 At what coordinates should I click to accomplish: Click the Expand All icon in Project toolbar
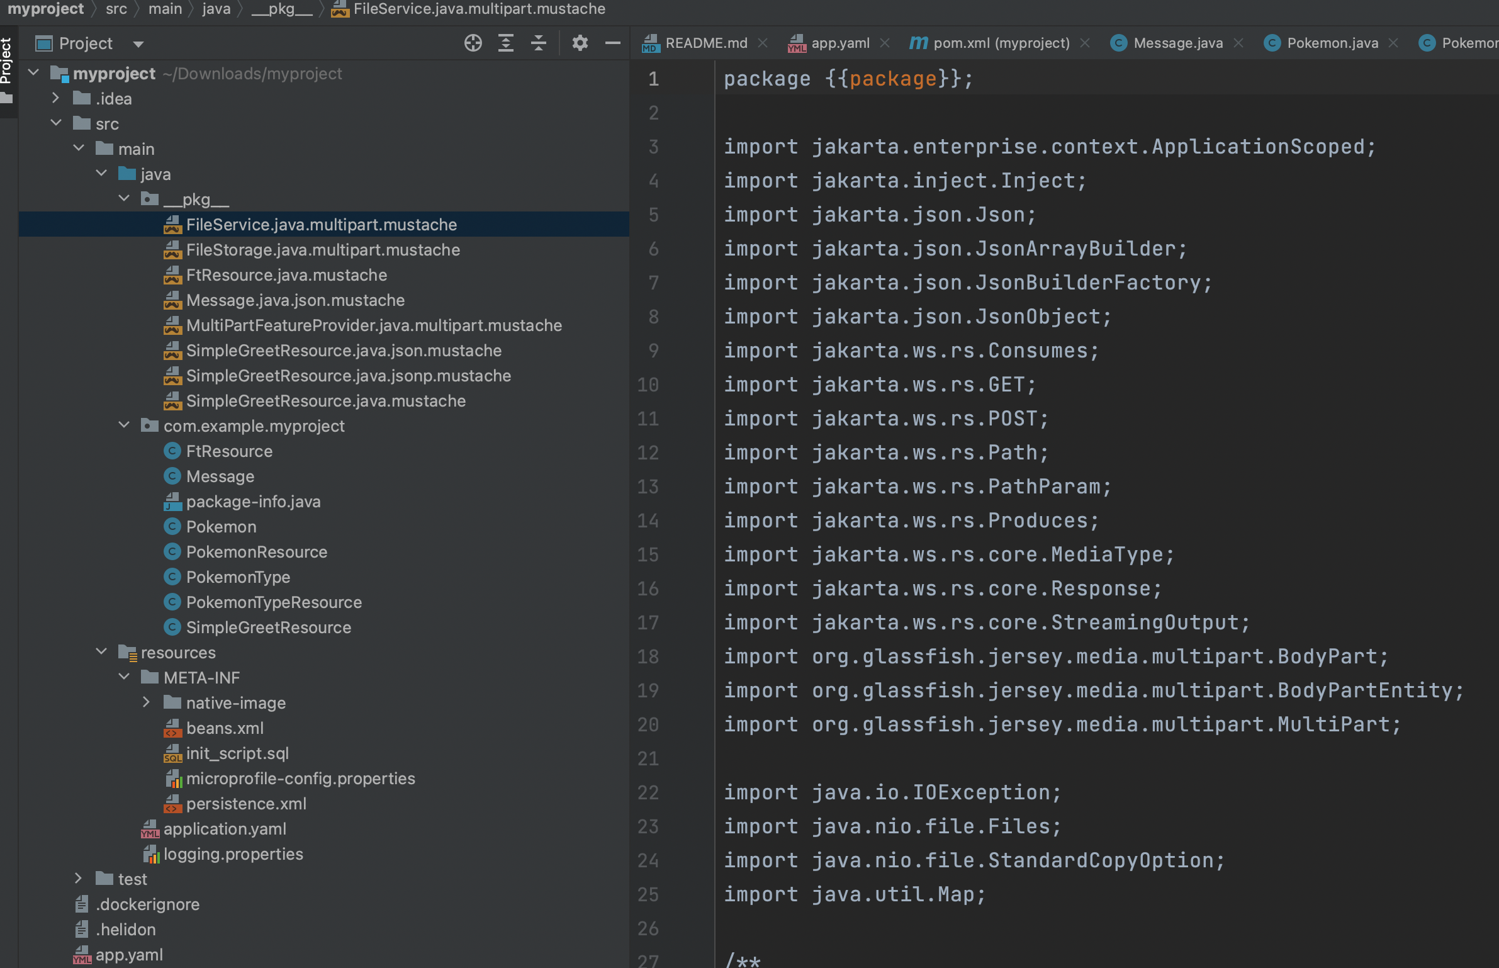point(507,43)
